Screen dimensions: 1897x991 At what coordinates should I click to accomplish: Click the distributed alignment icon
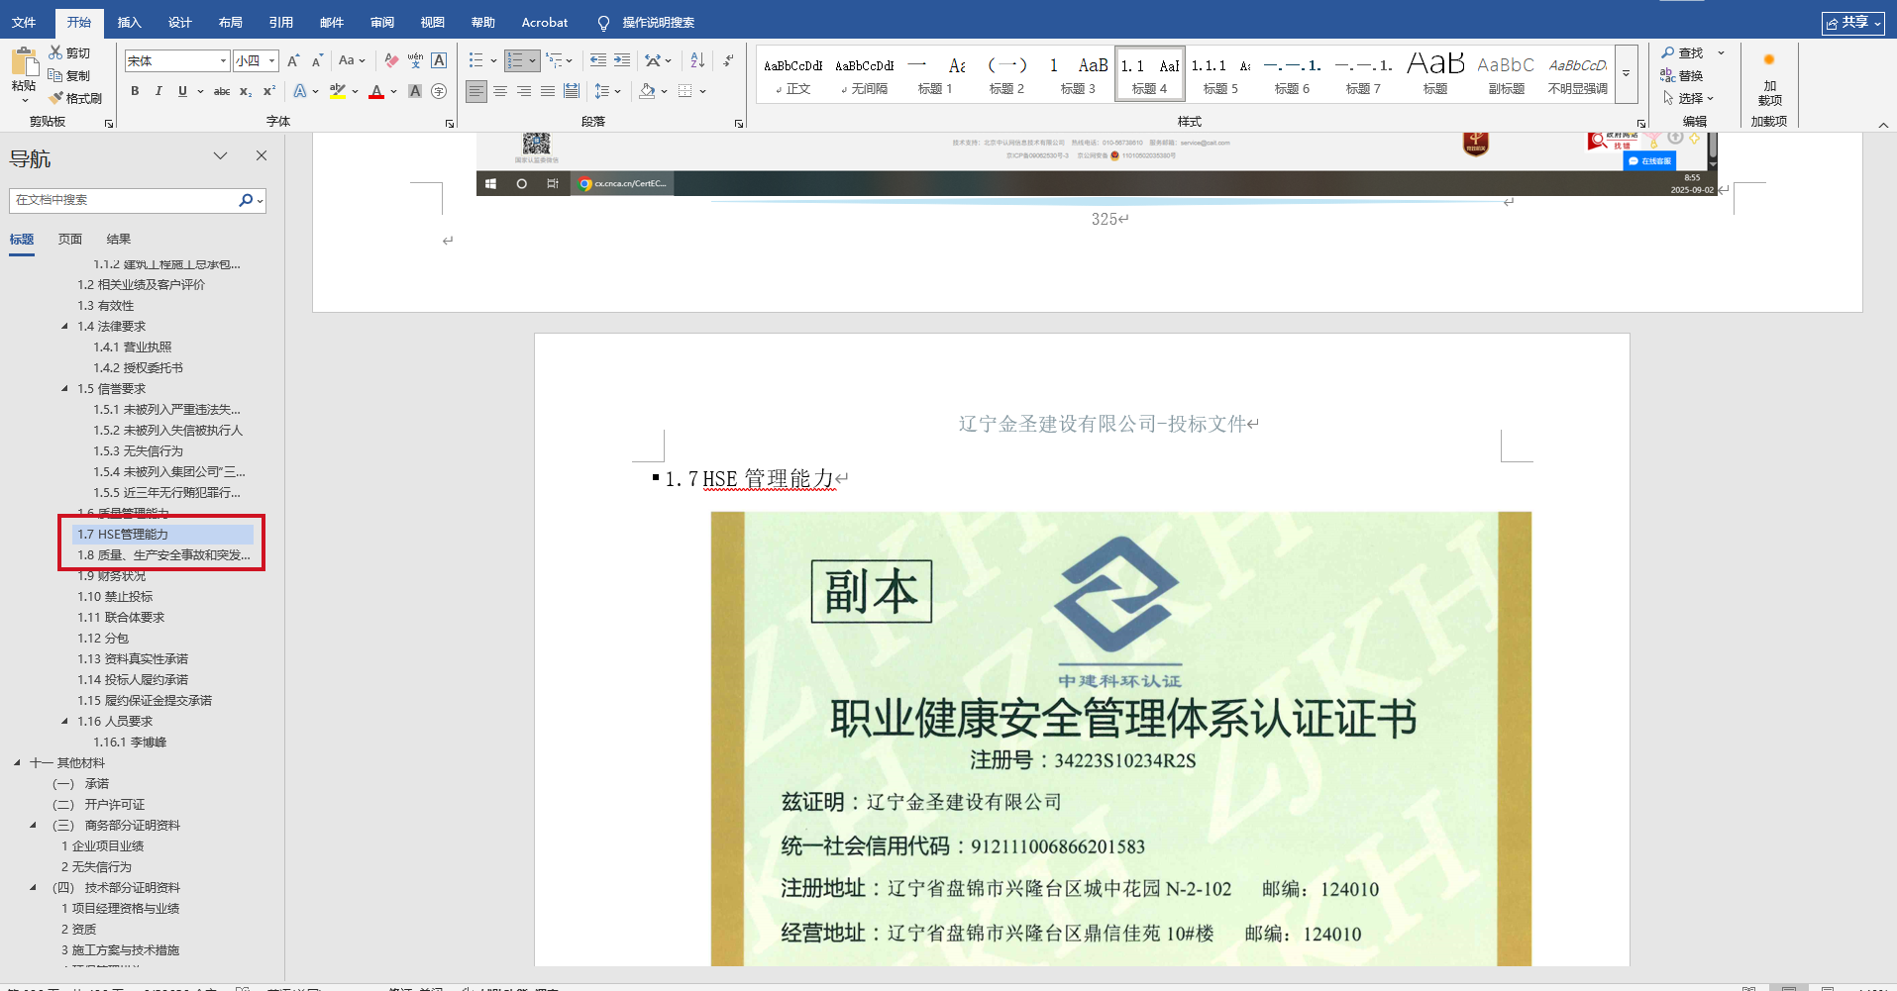point(572,91)
